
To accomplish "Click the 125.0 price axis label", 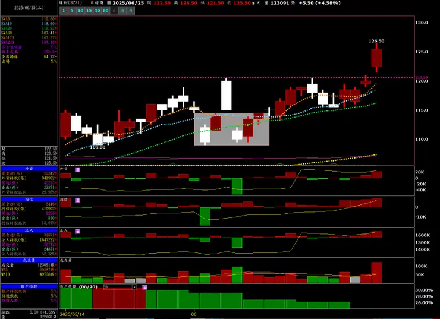I will (x=422, y=52).
